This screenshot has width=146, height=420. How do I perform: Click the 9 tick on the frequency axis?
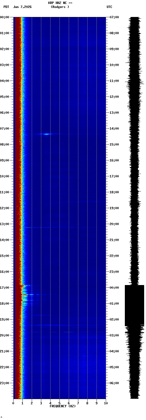point(97,403)
